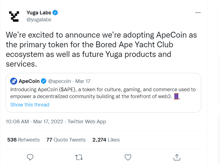Open the Show this thread link

[x=30, y=105]
